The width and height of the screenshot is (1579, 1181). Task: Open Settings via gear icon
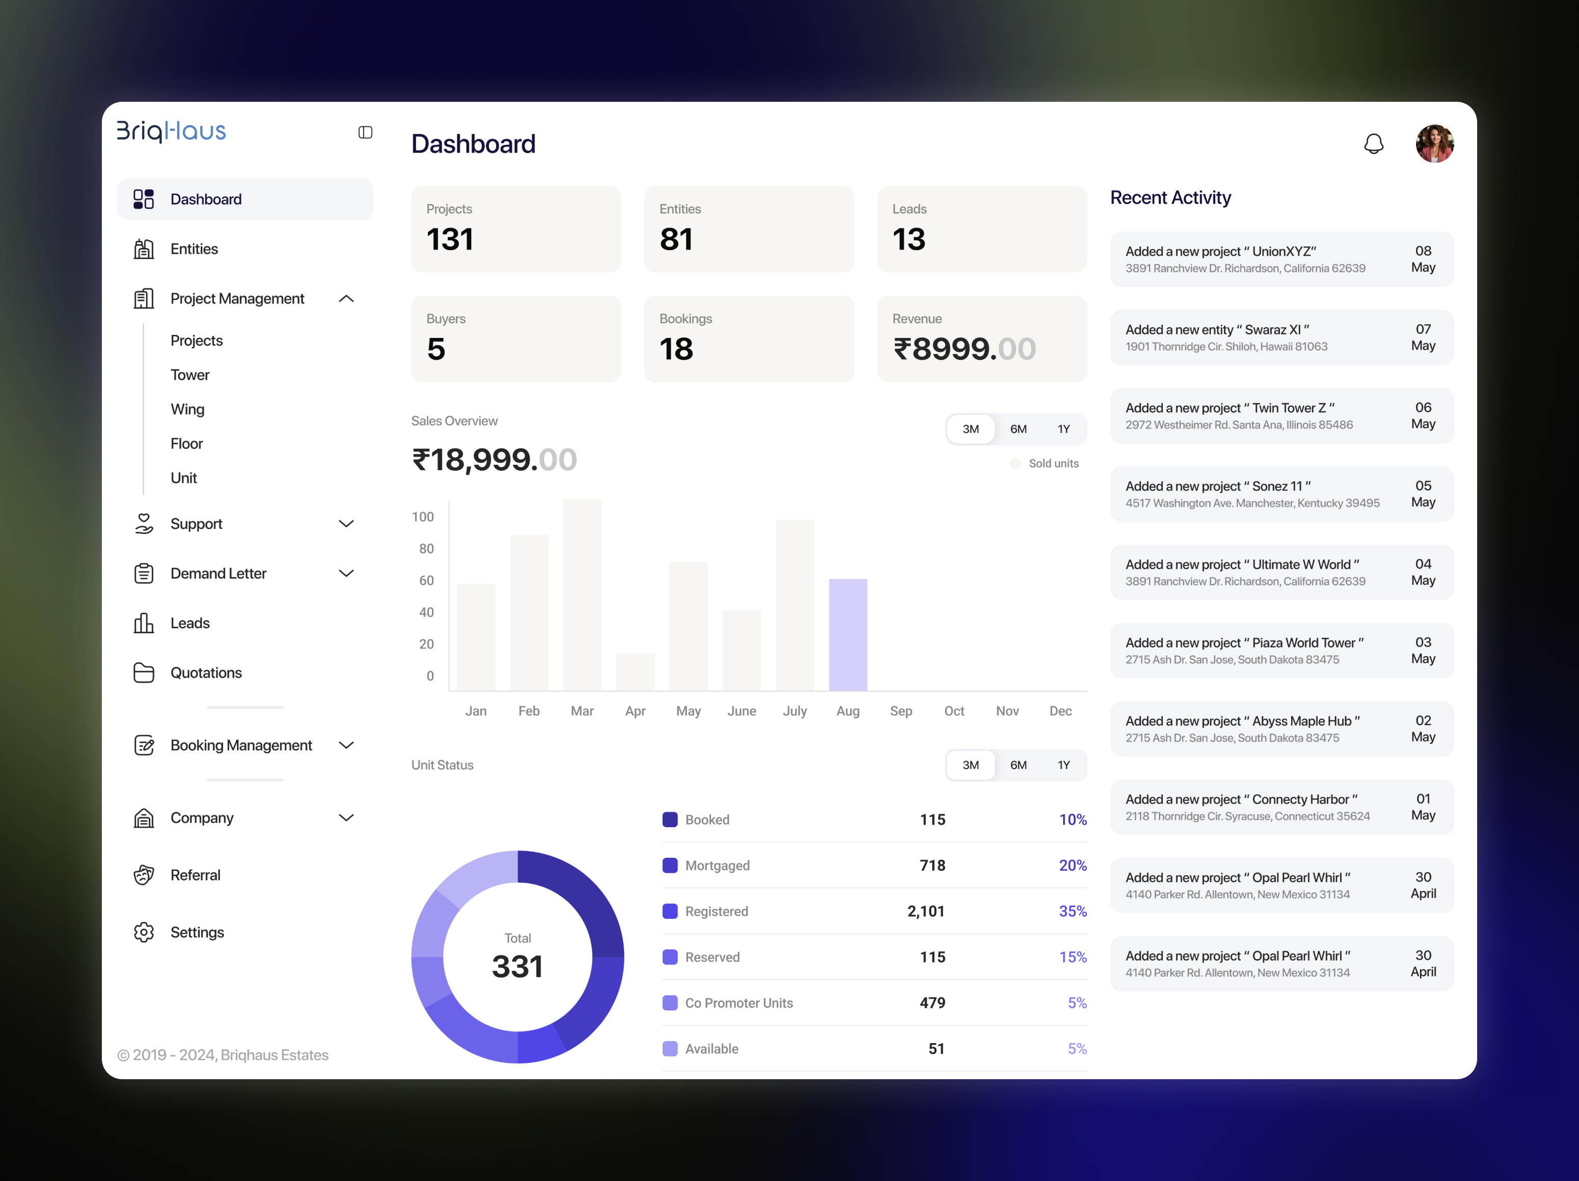tap(144, 933)
